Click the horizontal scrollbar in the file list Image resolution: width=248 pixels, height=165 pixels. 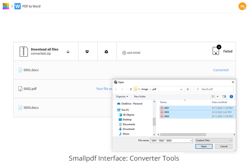tap(183, 135)
